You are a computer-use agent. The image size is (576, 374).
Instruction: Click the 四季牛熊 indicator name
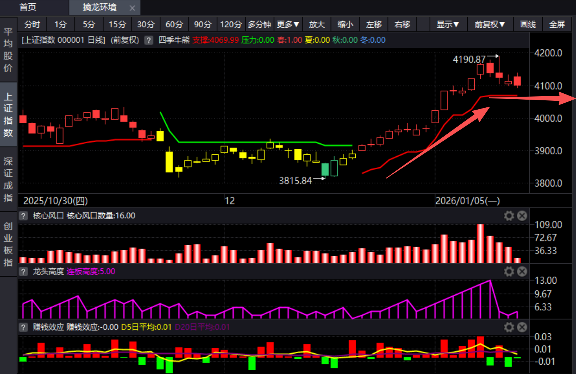[x=174, y=40]
